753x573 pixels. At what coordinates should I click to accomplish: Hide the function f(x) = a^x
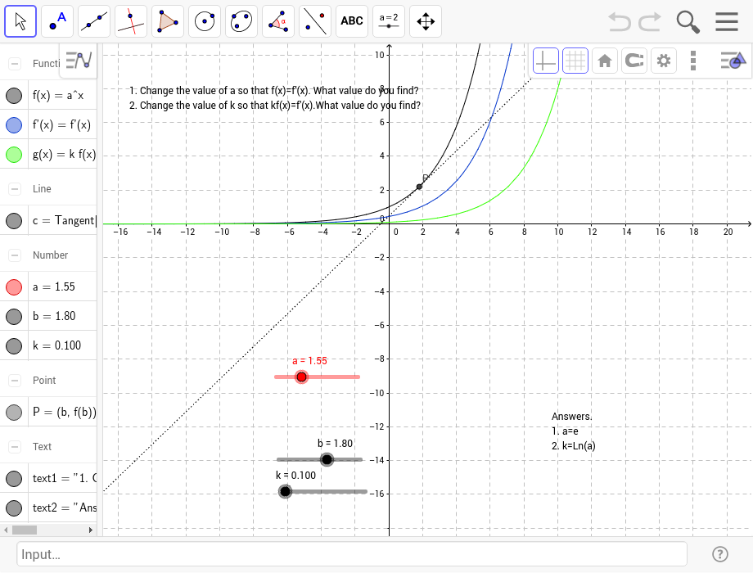coord(14,96)
